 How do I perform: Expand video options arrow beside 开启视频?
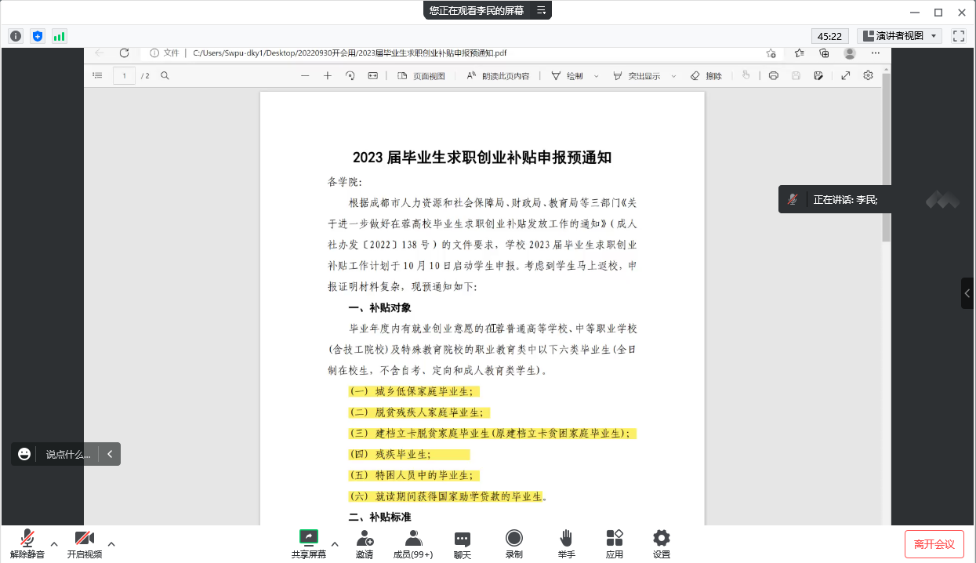pos(111,543)
